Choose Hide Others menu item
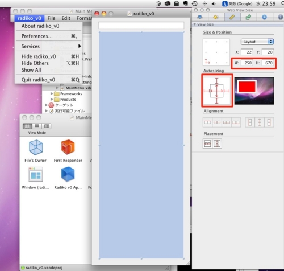Screen dimensions: 284x271 [48, 63]
